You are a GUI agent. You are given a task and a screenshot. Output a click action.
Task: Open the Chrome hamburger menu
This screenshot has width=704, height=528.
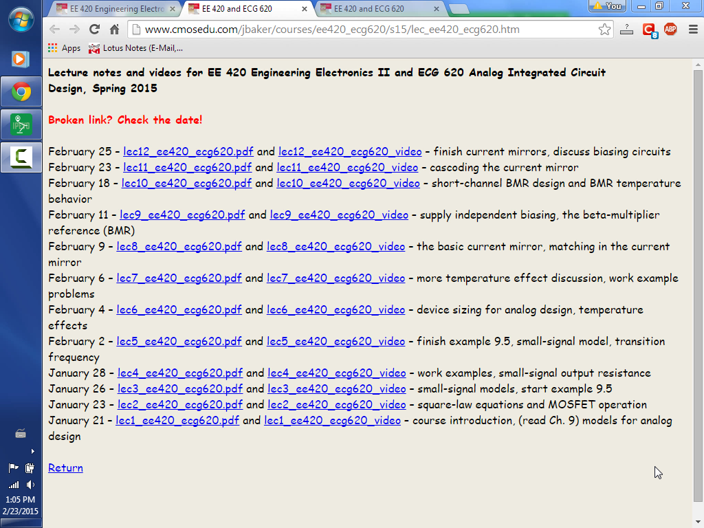pos(693,30)
